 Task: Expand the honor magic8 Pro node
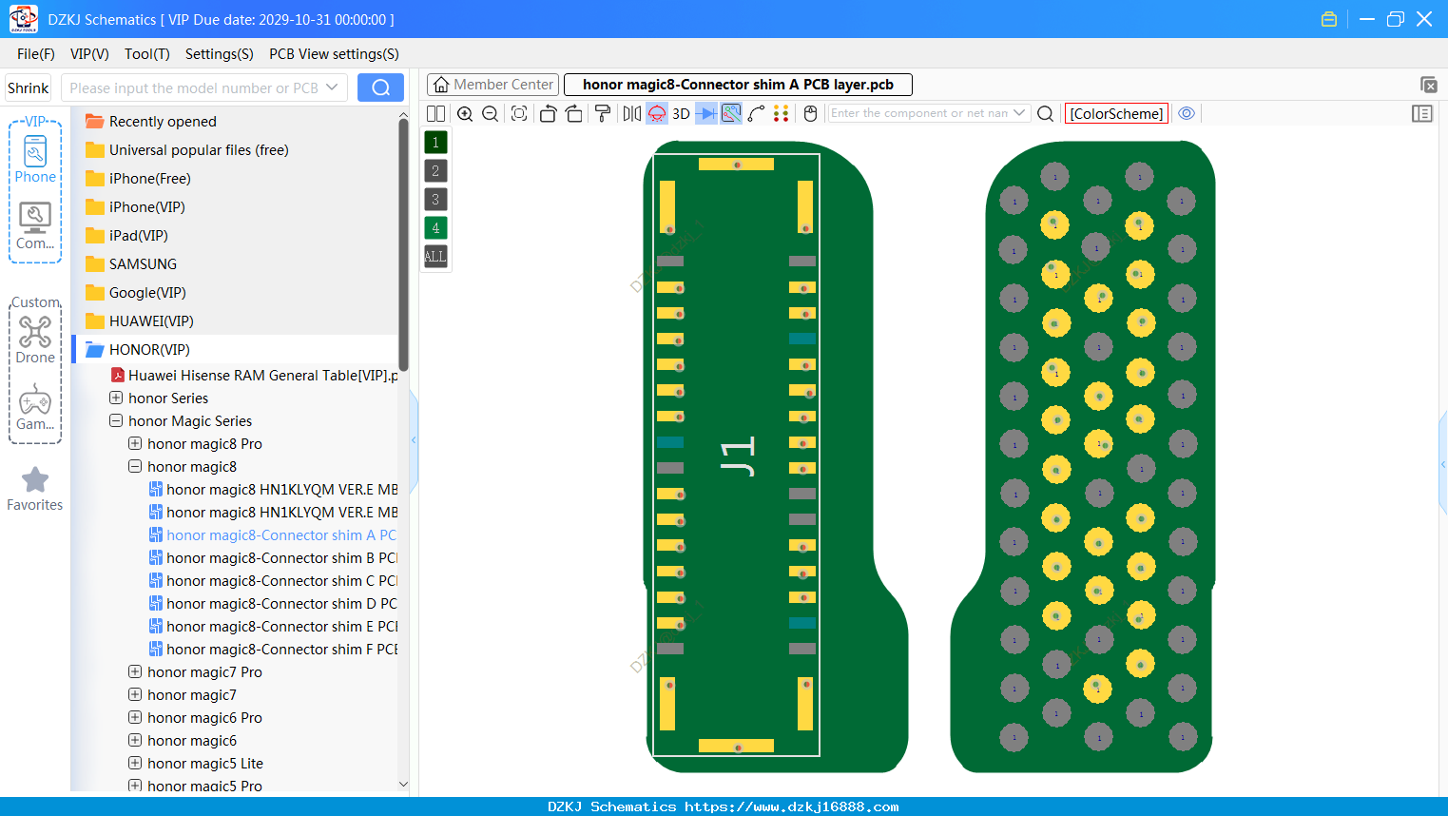tap(135, 443)
